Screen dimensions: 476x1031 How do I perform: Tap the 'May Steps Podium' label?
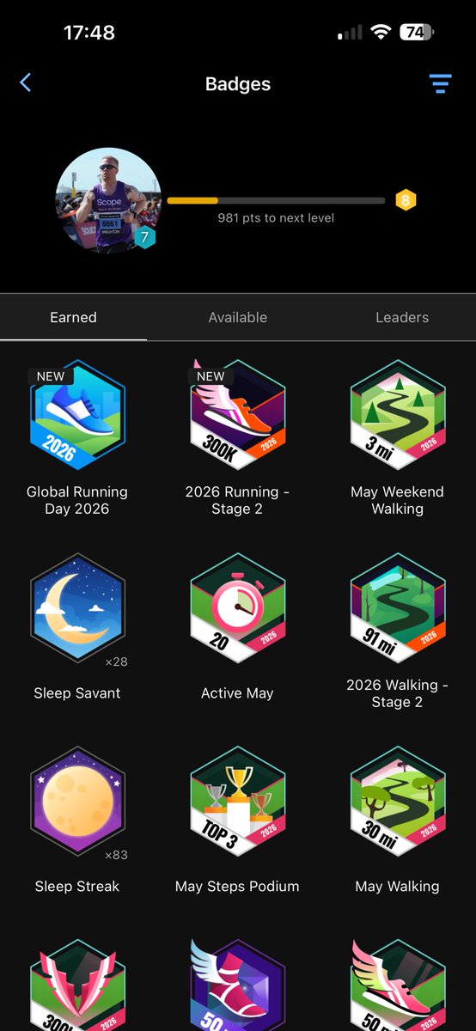[x=237, y=886]
